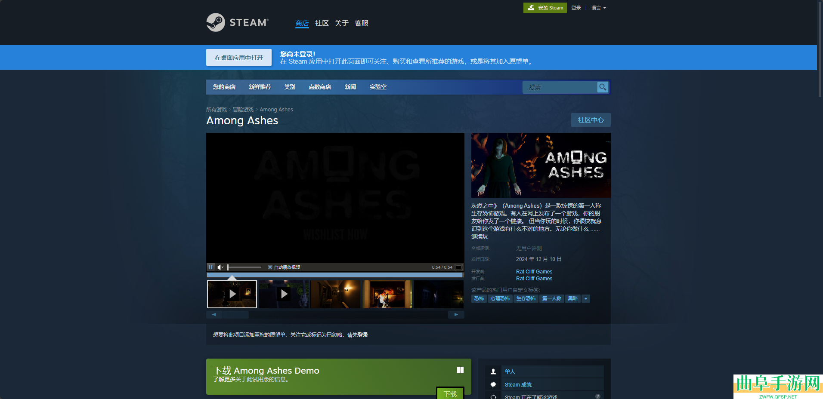Click the Steam achievements star icon
This screenshot has height=399, width=823.
point(493,384)
